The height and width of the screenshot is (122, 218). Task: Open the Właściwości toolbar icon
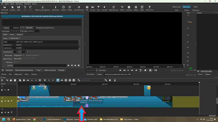[56, 8]
